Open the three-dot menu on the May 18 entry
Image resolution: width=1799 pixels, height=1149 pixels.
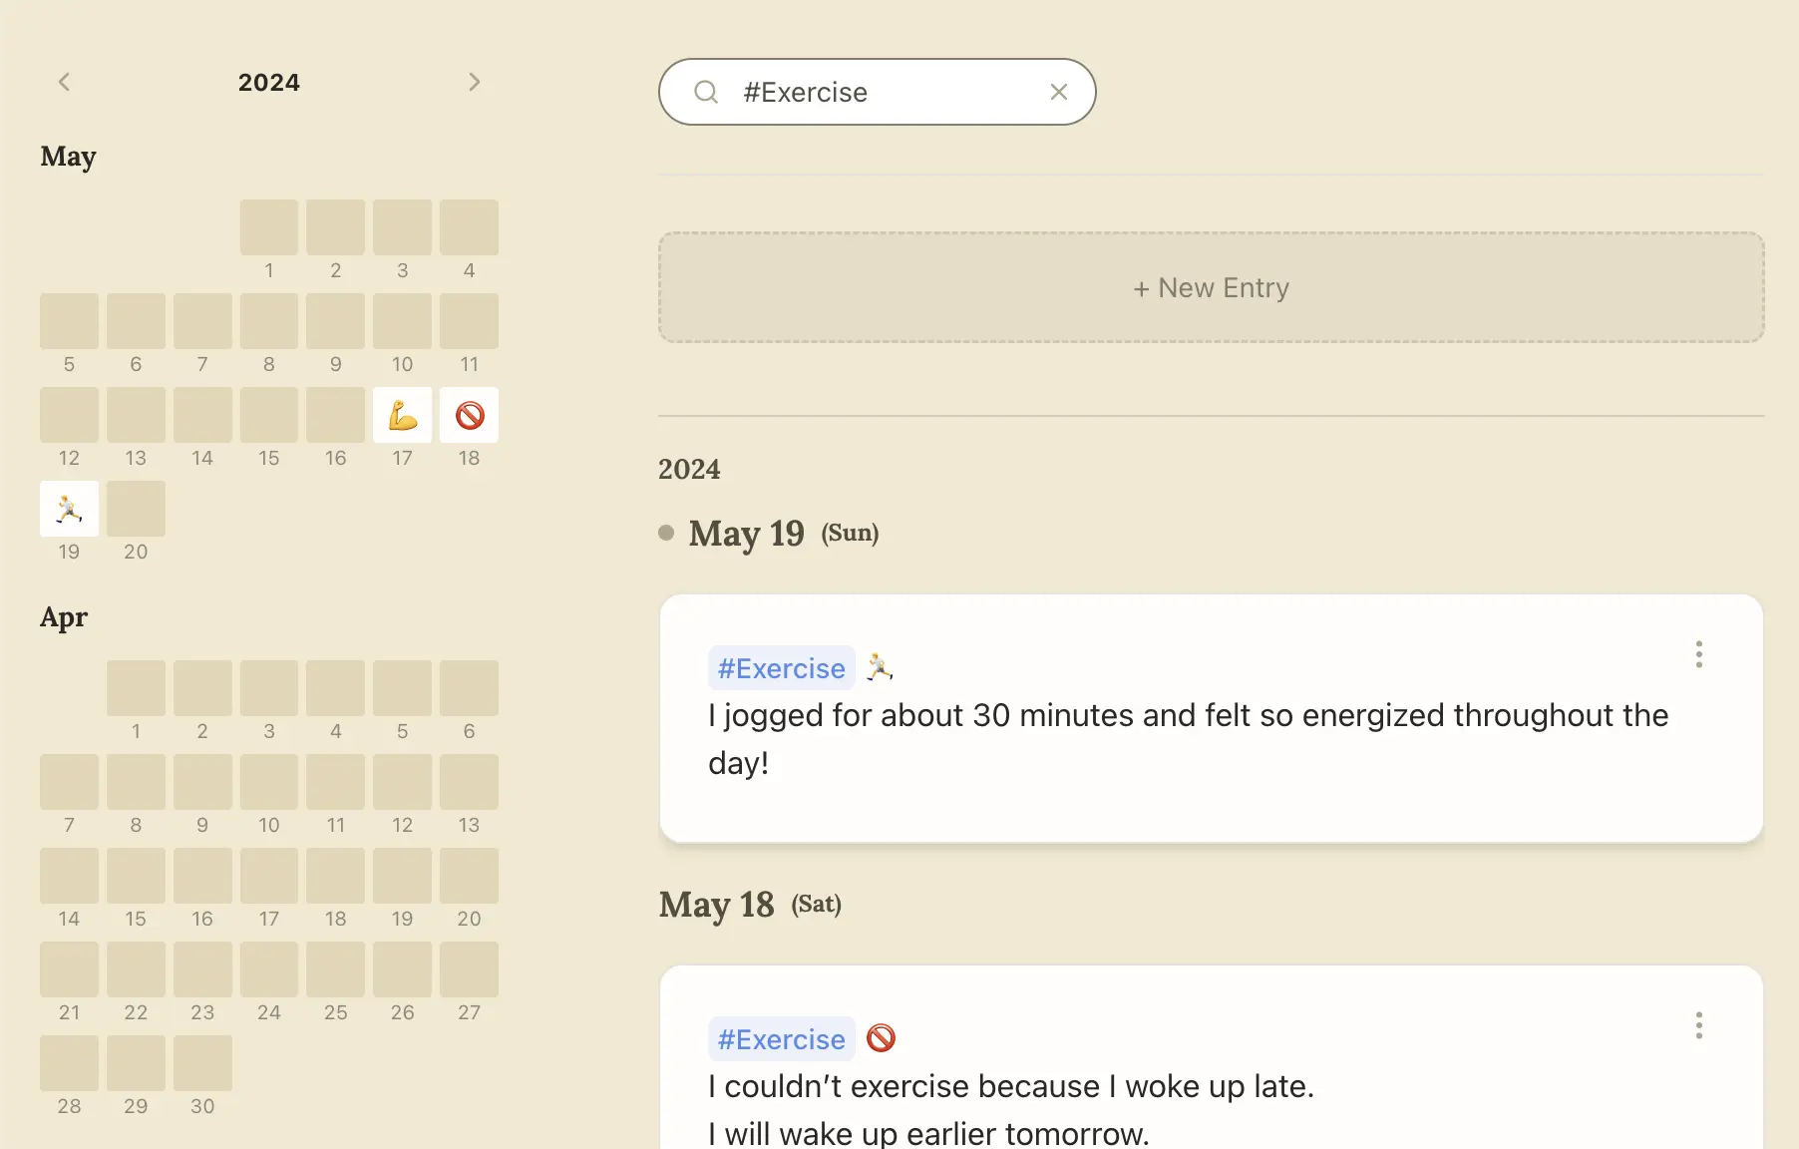pyautogui.click(x=1698, y=1025)
